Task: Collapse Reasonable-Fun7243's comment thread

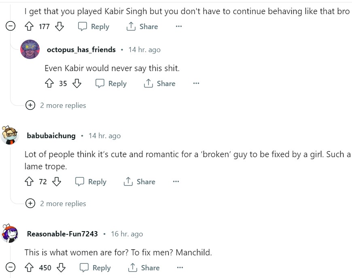Action: click(x=11, y=267)
